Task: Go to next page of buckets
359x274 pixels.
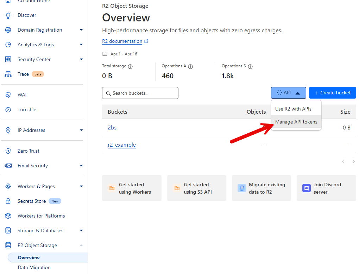Action: (353, 161)
